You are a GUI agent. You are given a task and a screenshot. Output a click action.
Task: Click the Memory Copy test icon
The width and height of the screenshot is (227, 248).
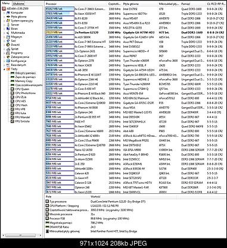coord(13,81)
